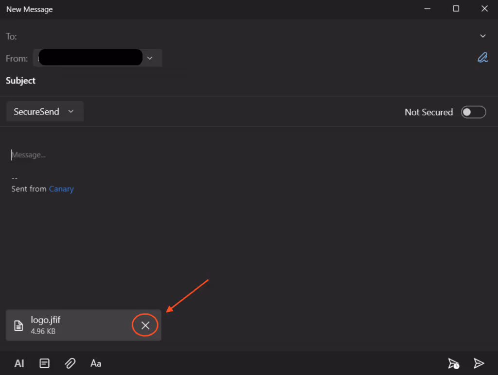Image resolution: width=498 pixels, height=375 pixels.
Task: Maximize the New Message window
Action: (456, 9)
